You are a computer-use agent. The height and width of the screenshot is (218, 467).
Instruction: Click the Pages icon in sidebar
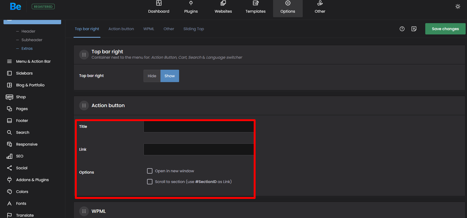click(9, 109)
